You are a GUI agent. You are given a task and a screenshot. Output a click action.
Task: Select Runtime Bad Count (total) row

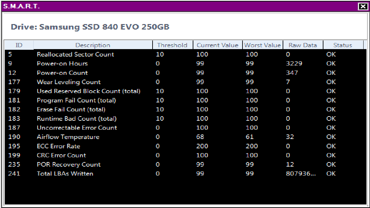(185, 118)
